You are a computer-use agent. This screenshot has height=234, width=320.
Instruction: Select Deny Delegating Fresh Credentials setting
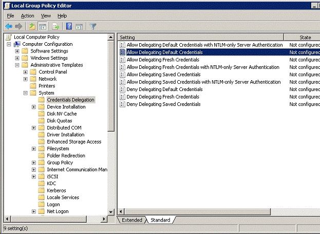tap(163, 97)
